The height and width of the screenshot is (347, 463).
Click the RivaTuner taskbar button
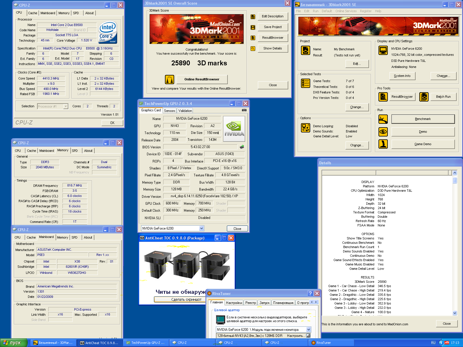pyautogui.click(x=331, y=343)
